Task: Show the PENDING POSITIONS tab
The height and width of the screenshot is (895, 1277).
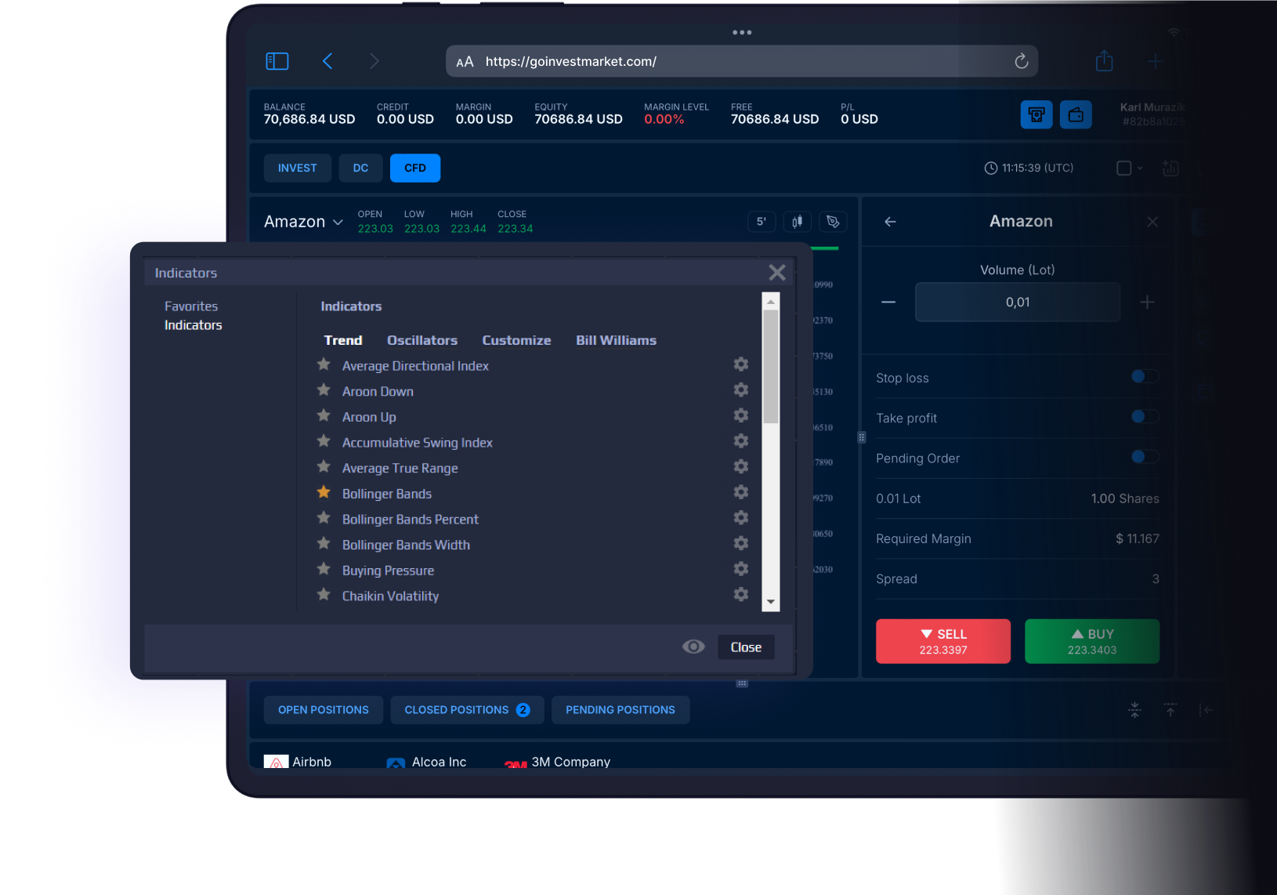Action: [x=620, y=710]
